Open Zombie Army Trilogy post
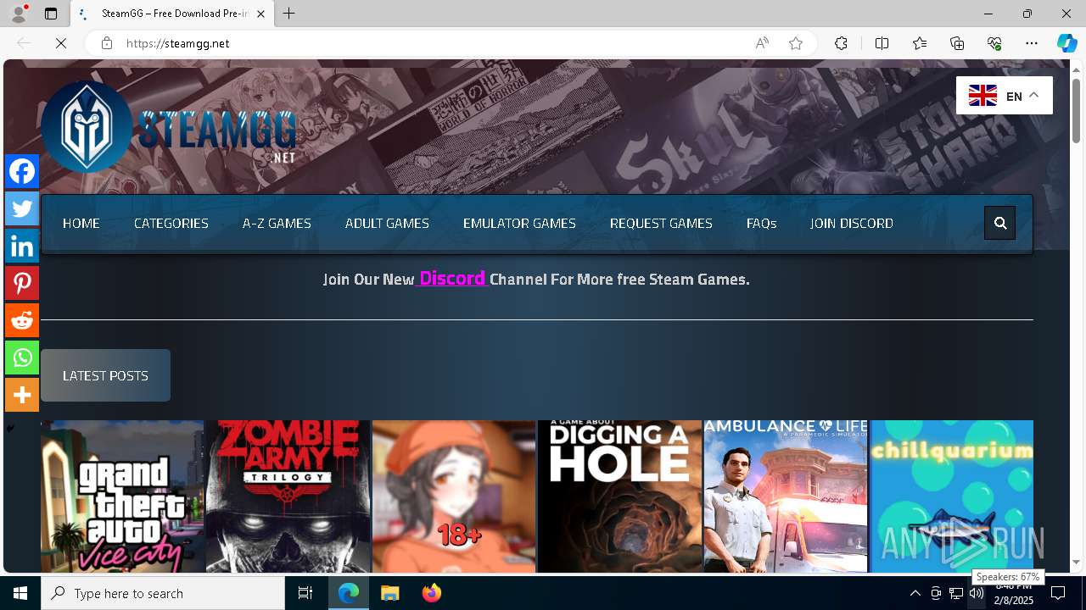Screen dimensions: 1086x610 pos(288,496)
